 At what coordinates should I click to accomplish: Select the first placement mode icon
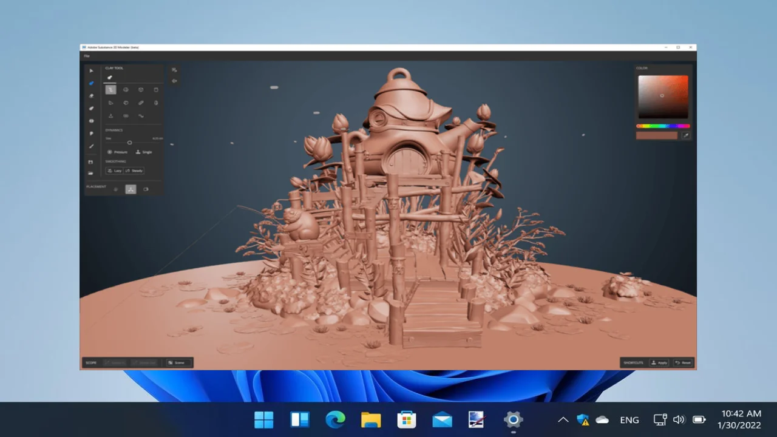coord(115,189)
